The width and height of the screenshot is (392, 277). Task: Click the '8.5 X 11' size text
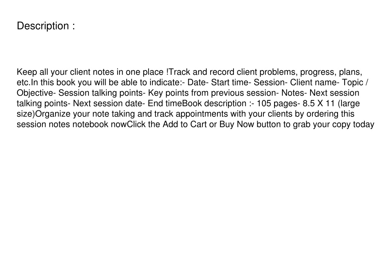(x=319, y=103)
